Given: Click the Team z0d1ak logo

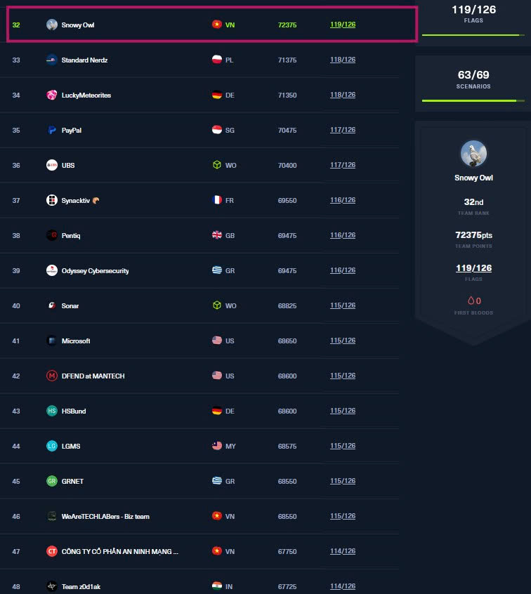Looking at the screenshot, I should pos(52,586).
